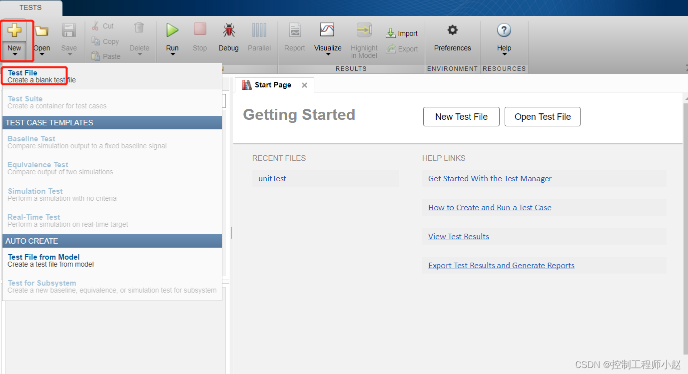Image resolution: width=688 pixels, height=374 pixels.
Task: Select the TESTS ribbon tab
Action: tap(30, 7)
